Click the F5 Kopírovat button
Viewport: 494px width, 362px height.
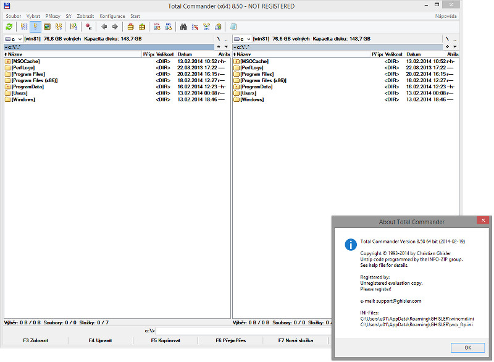click(x=165, y=340)
